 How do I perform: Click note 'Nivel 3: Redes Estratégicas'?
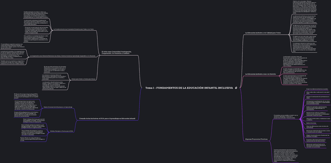click(x=33, y=133)
